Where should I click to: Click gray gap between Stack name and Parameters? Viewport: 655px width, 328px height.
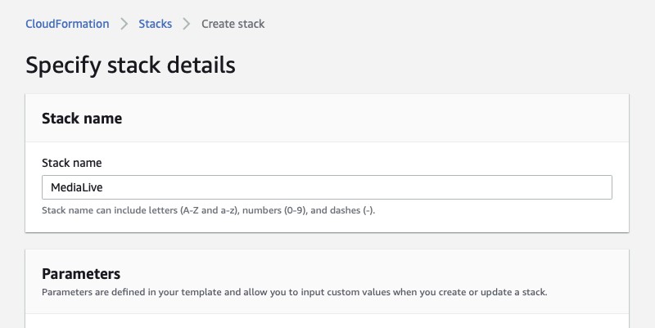click(x=327, y=241)
